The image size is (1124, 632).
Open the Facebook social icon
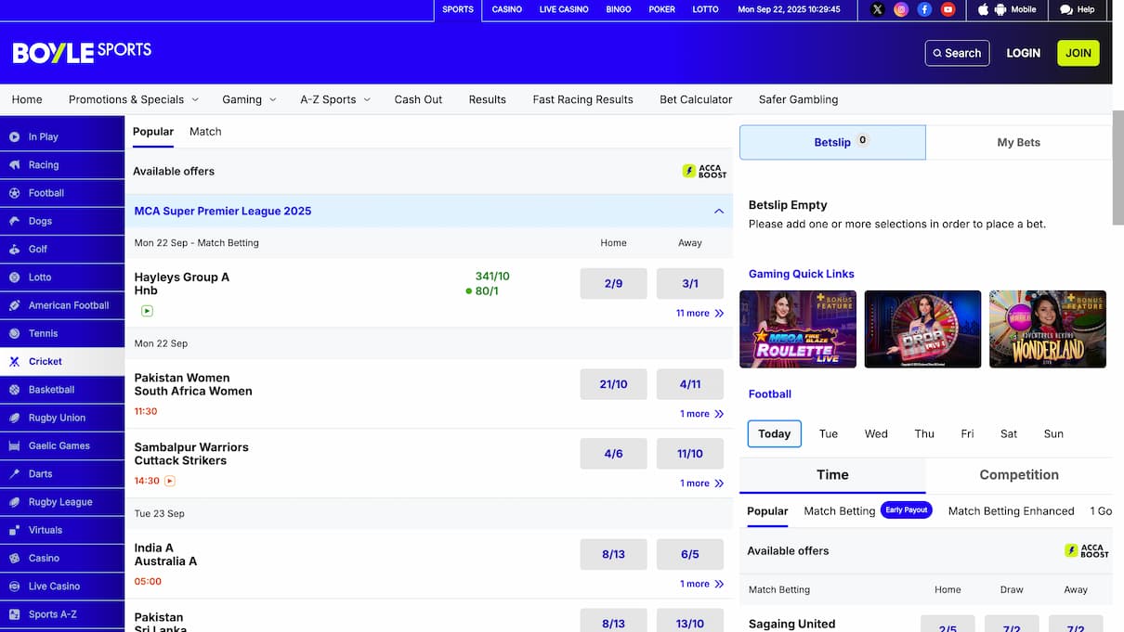click(x=924, y=9)
